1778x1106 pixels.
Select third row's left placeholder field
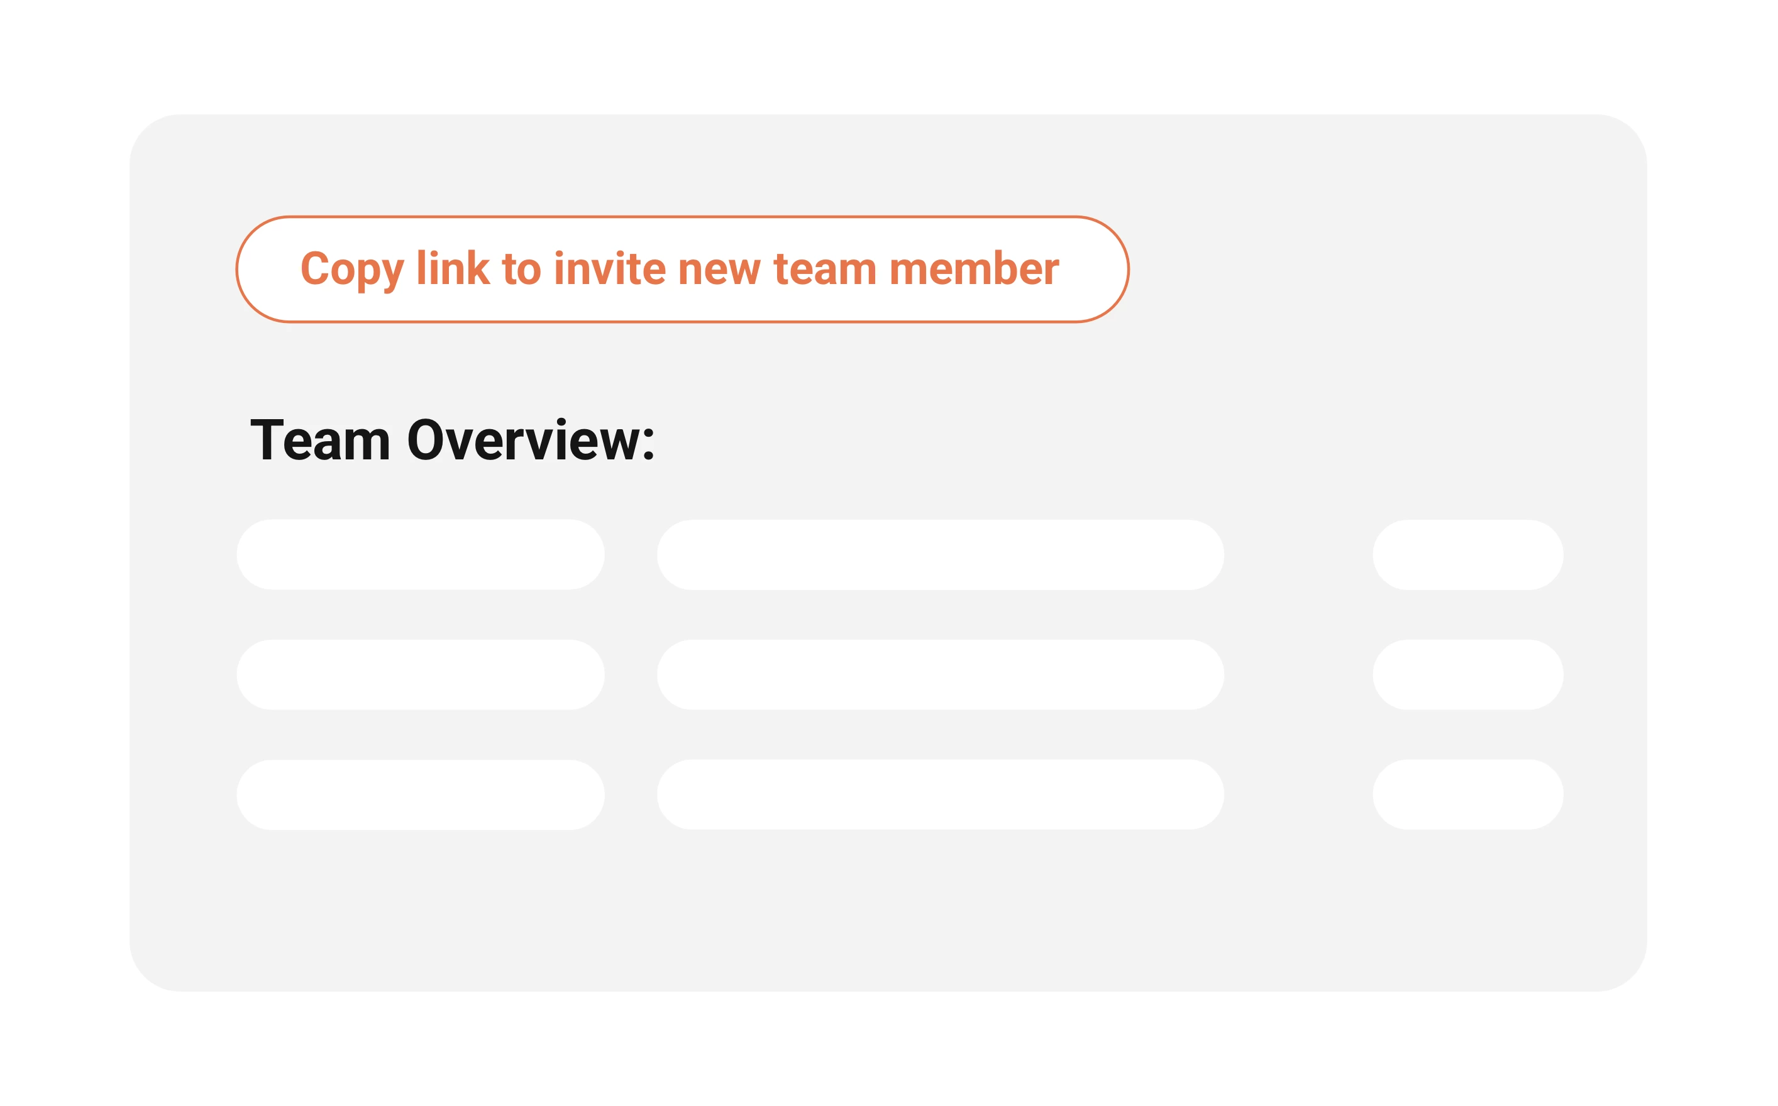420,794
